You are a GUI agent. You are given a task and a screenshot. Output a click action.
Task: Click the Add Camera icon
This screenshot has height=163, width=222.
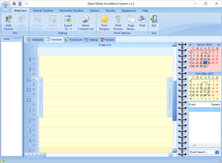coord(8,23)
